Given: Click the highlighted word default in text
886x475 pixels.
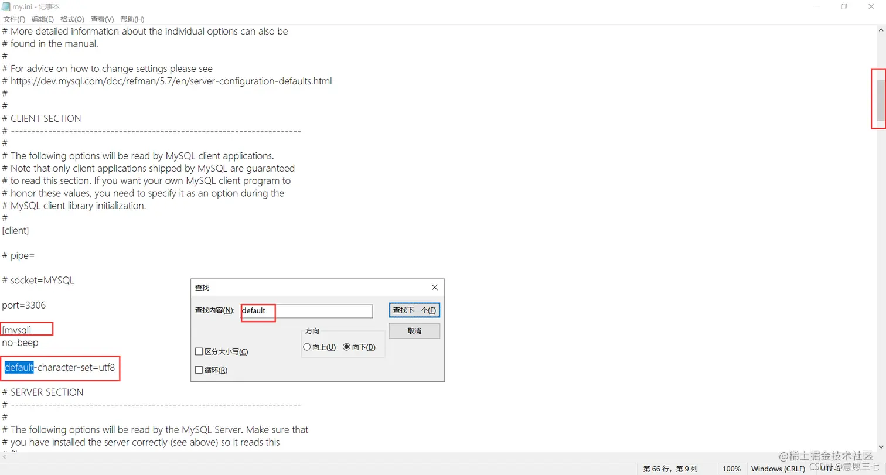Looking at the screenshot, I should [x=19, y=368].
